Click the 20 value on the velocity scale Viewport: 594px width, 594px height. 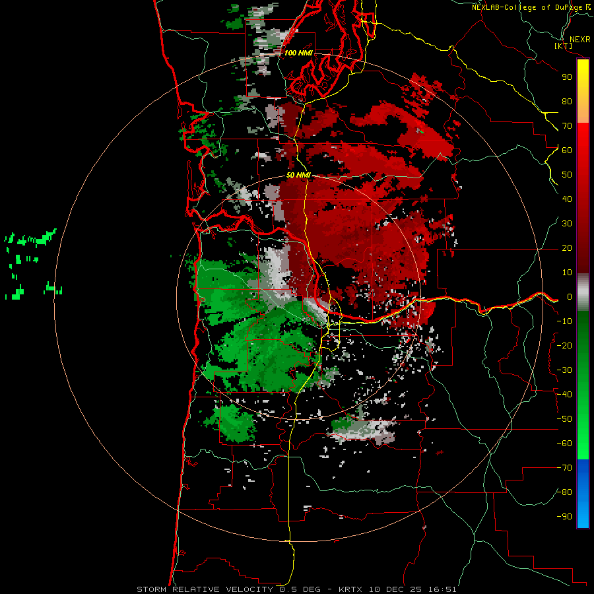click(567, 247)
